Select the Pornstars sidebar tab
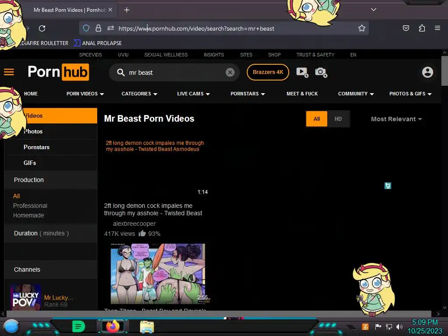448x336 pixels. (51, 147)
